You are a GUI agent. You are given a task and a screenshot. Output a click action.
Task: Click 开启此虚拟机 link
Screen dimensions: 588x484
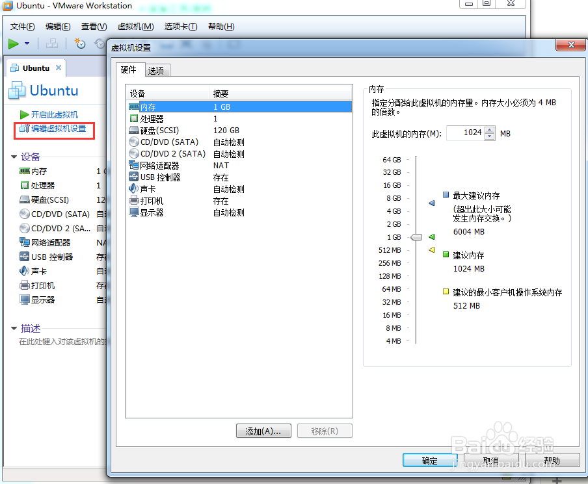(x=55, y=114)
